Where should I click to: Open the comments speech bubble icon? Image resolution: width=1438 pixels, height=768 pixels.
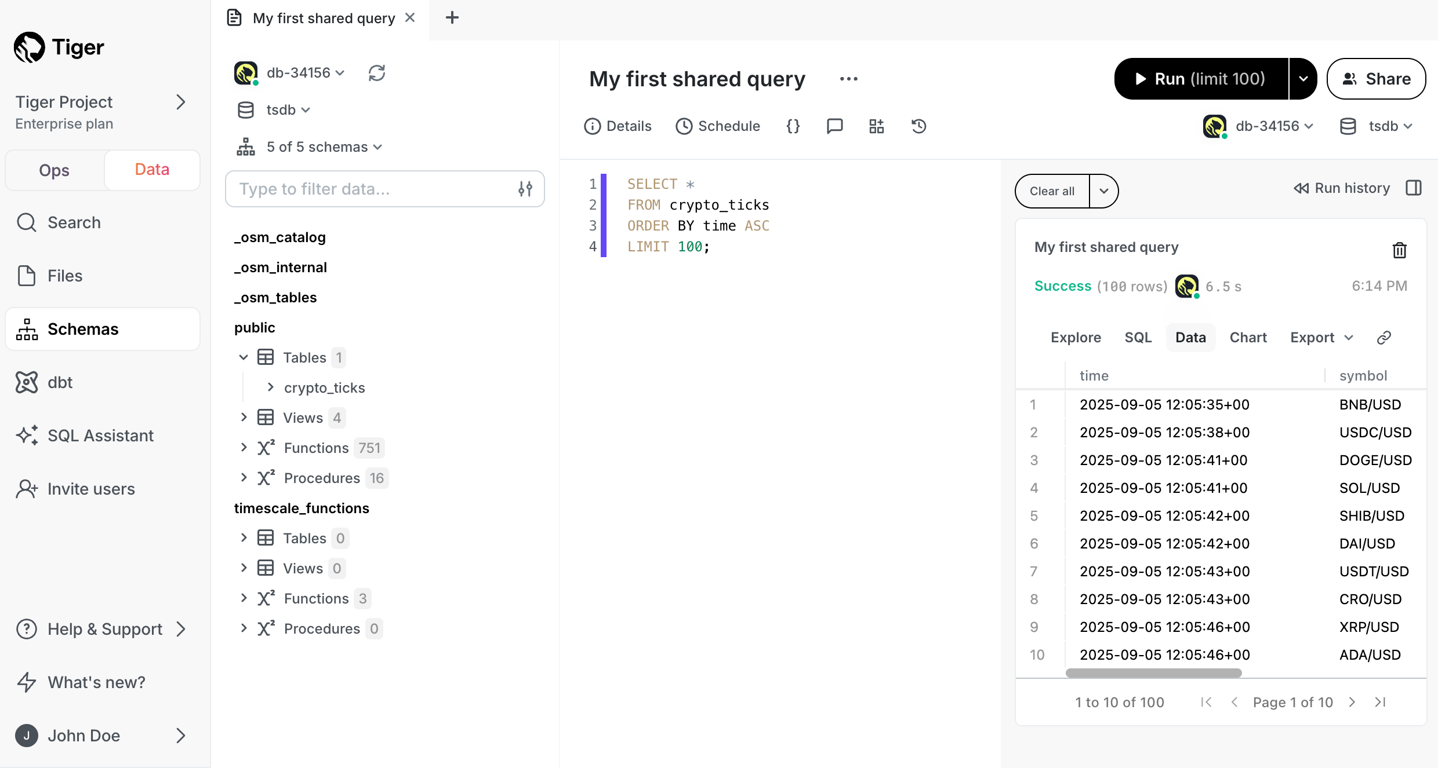coord(834,126)
